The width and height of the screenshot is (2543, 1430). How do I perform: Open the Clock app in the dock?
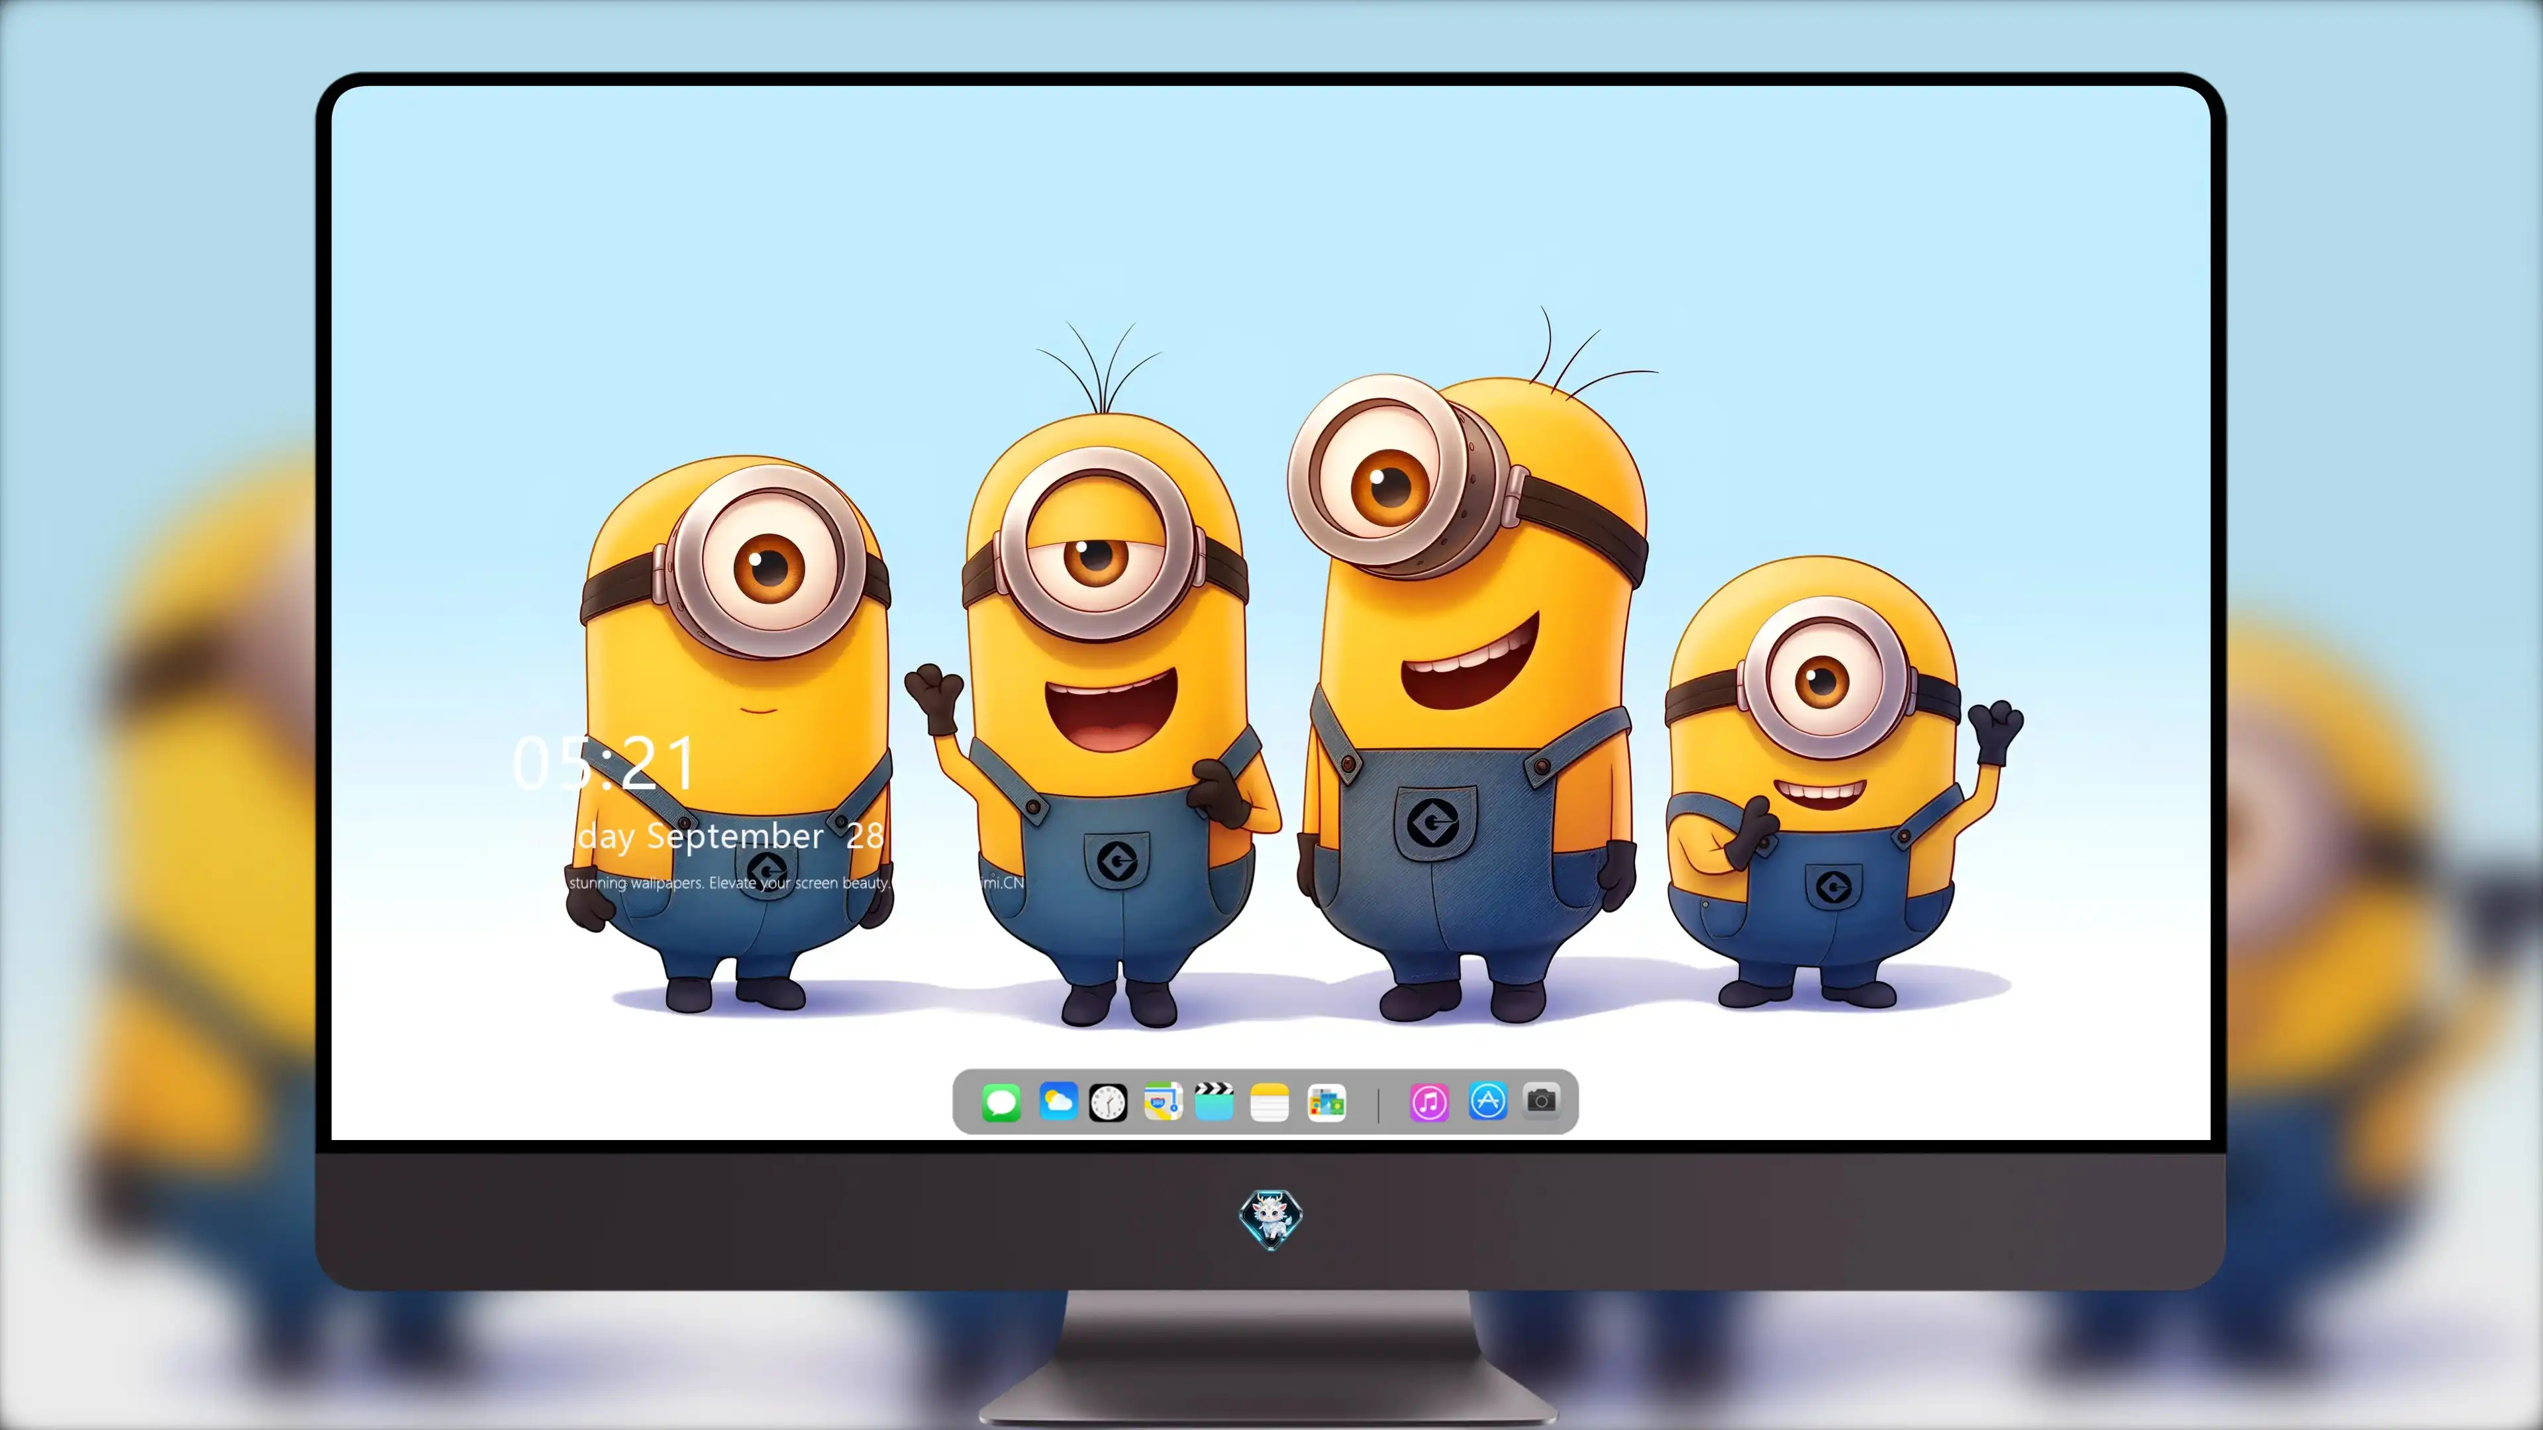coord(1108,1102)
